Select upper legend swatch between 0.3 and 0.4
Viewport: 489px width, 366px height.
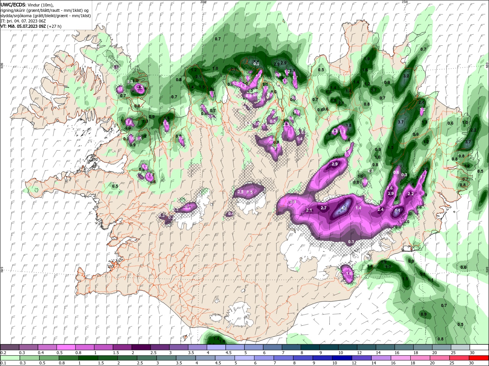(28, 347)
